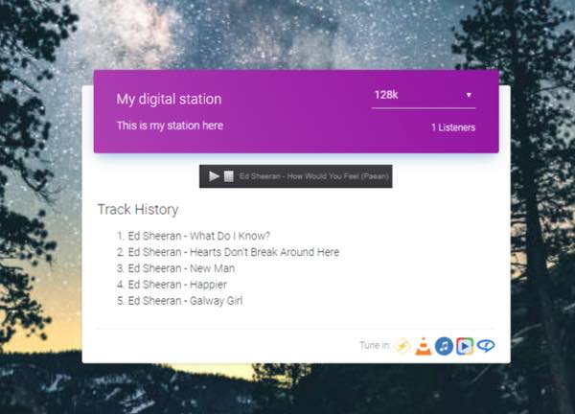575x414 pixels.
Task: Tune in with the Windows Media Player icon
Action: [x=465, y=346]
